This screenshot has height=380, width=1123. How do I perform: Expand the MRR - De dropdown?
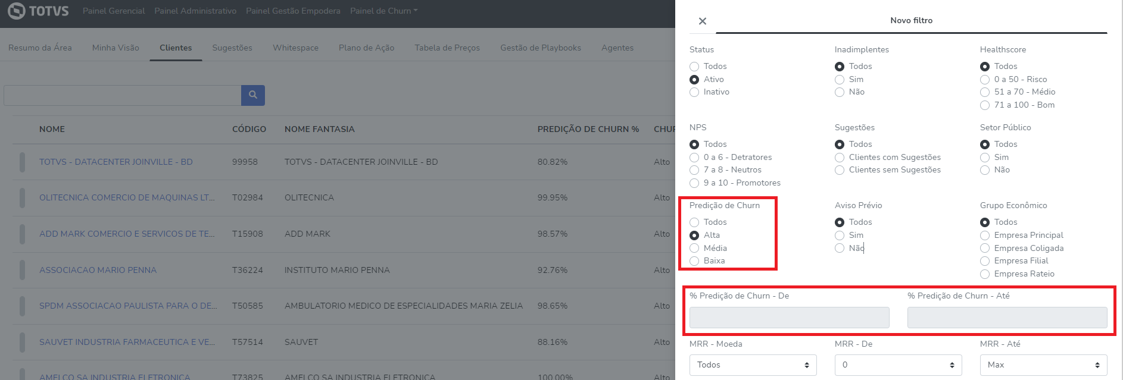tap(898, 365)
